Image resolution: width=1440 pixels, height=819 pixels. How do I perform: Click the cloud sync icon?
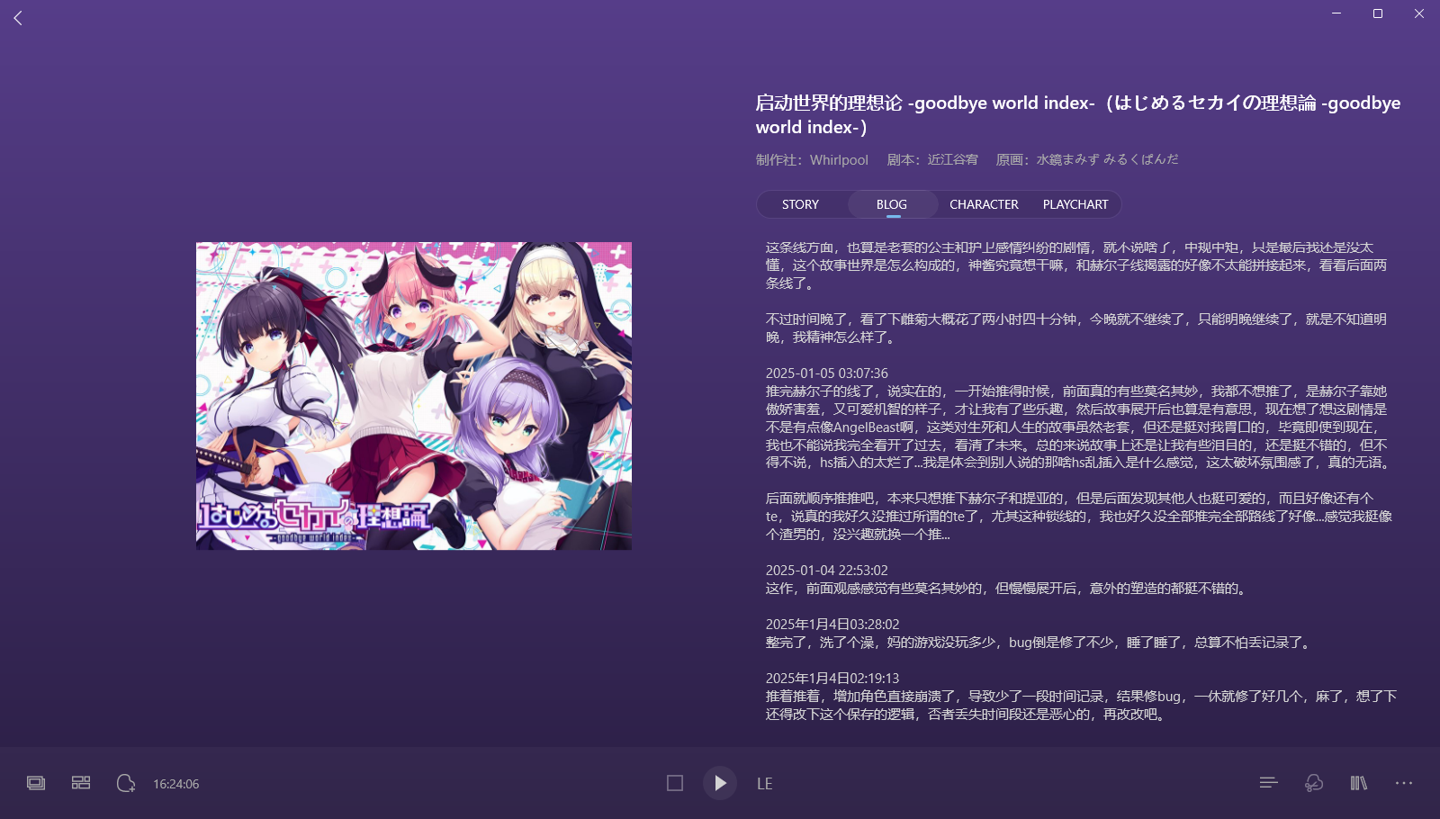click(x=1314, y=783)
